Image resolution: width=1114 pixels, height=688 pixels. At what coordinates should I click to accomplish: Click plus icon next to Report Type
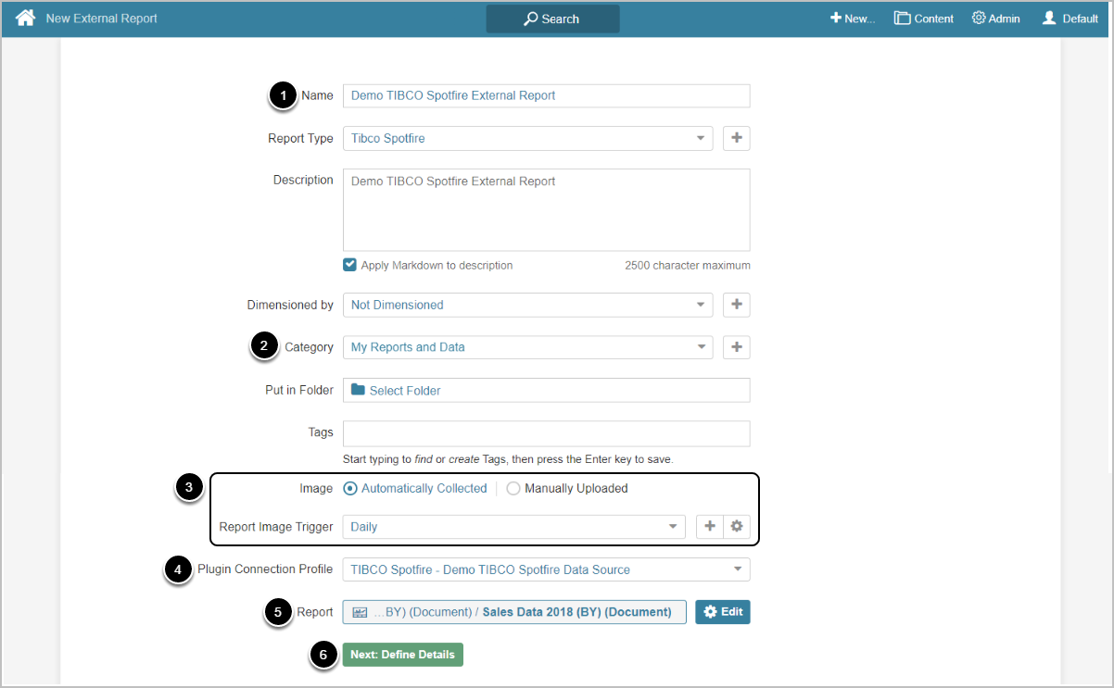click(x=737, y=138)
